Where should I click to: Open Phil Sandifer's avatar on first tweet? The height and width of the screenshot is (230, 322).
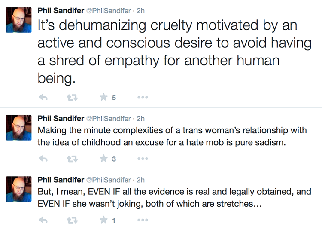[x=19, y=20]
